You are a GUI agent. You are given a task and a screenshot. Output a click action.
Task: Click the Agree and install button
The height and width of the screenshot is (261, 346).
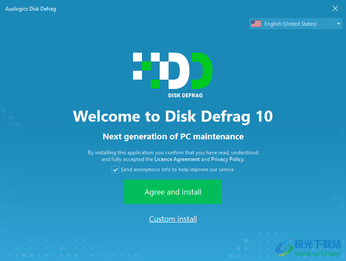[x=173, y=192]
